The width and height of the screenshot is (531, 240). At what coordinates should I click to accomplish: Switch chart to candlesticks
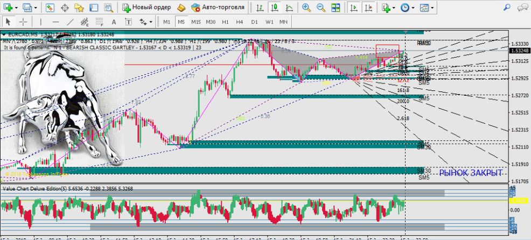point(274,7)
